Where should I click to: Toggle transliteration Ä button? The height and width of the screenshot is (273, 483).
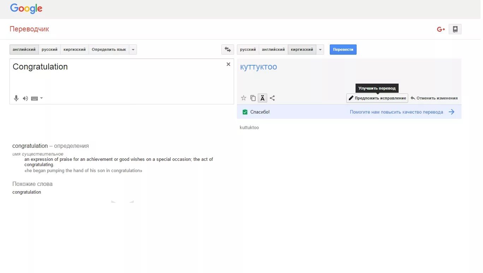click(262, 98)
